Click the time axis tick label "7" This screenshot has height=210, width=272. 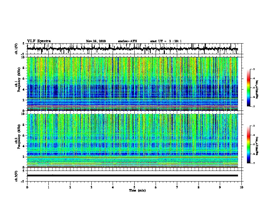[x=177, y=187]
